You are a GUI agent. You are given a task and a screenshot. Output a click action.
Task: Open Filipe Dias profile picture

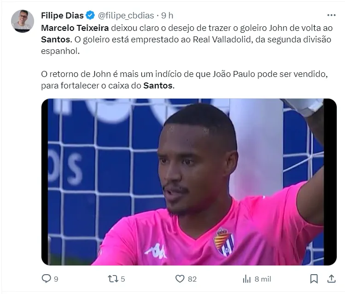(x=23, y=21)
